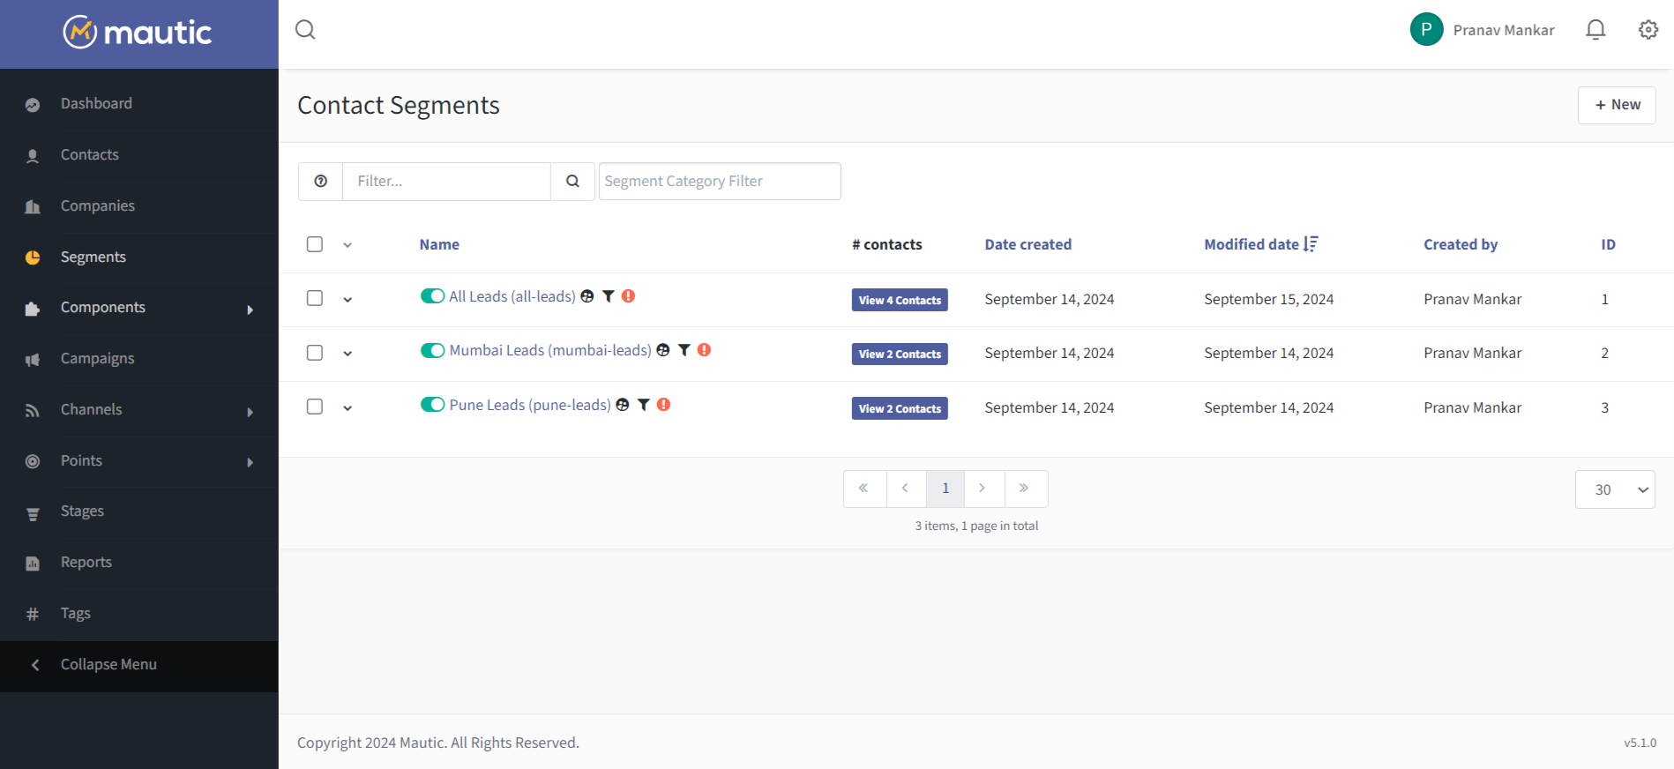Click the search magnifier icon in top bar
The width and height of the screenshot is (1674, 769).
305,30
